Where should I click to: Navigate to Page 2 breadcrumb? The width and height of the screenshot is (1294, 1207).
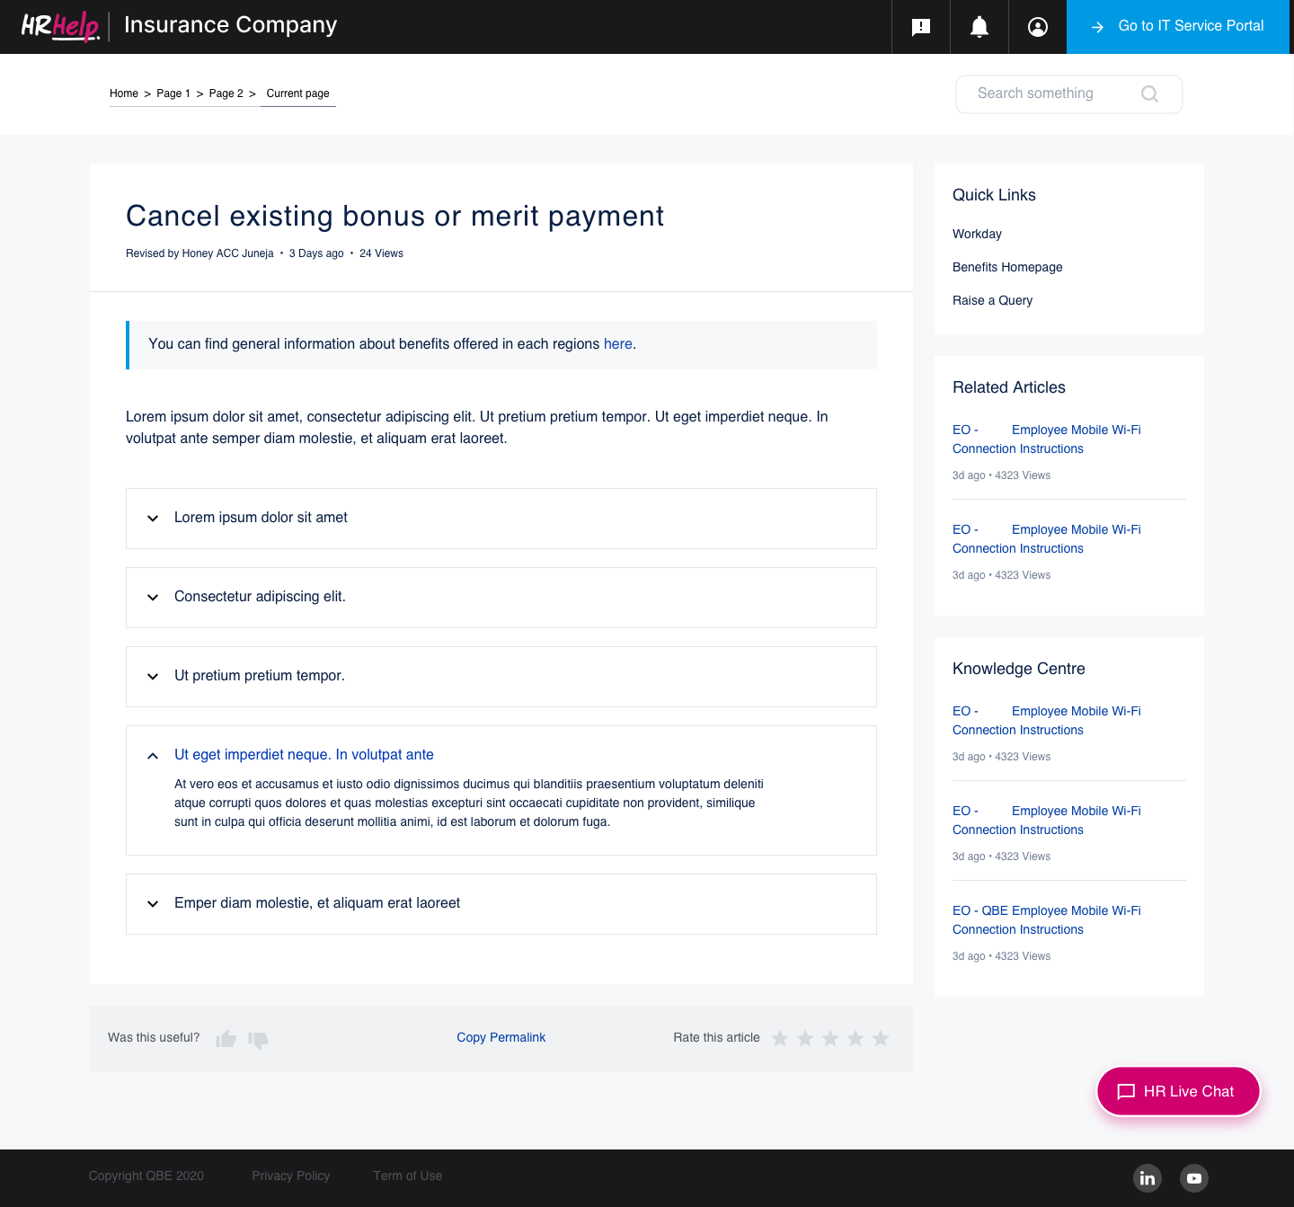226,93
